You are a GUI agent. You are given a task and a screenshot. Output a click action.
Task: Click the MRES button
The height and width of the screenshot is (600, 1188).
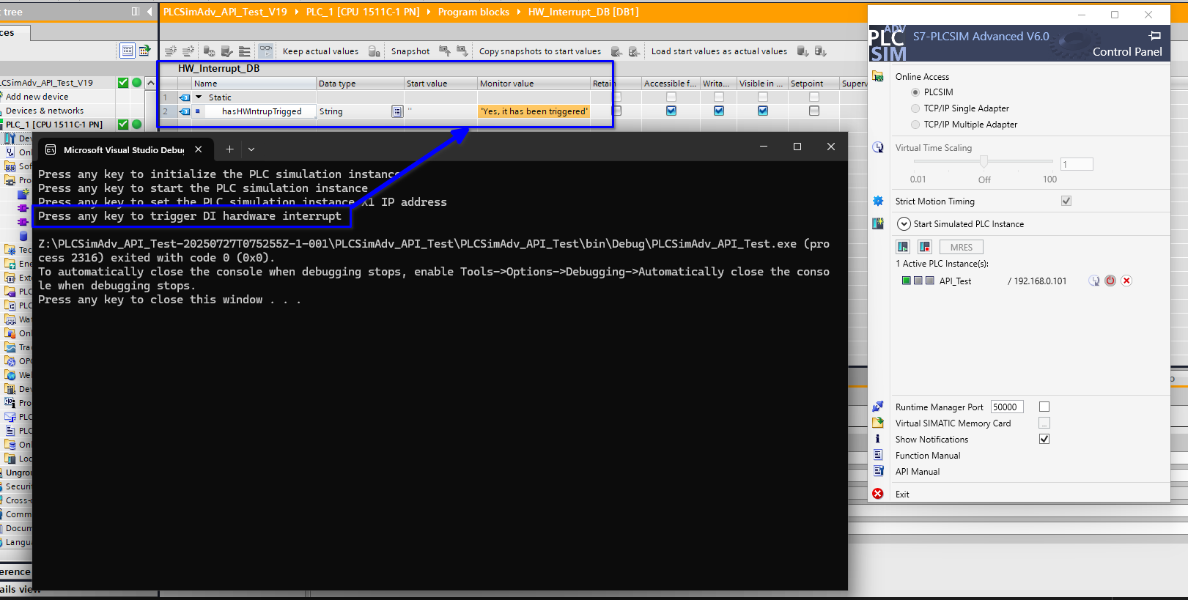pos(961,247)
